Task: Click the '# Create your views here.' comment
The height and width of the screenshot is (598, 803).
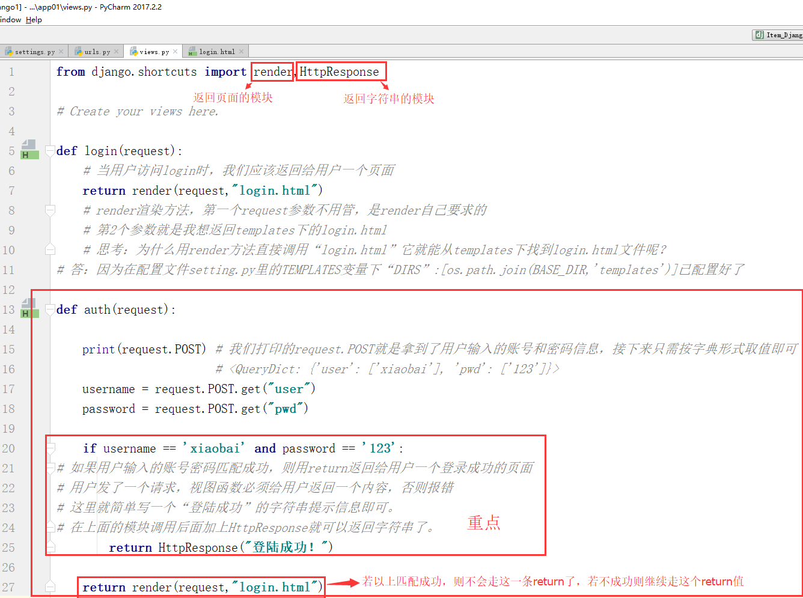Action: pyautogui.click(x=138, y=111)
